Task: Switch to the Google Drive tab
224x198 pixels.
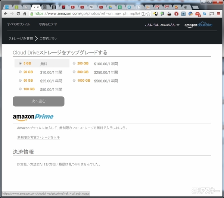Action: pos(110,7)
